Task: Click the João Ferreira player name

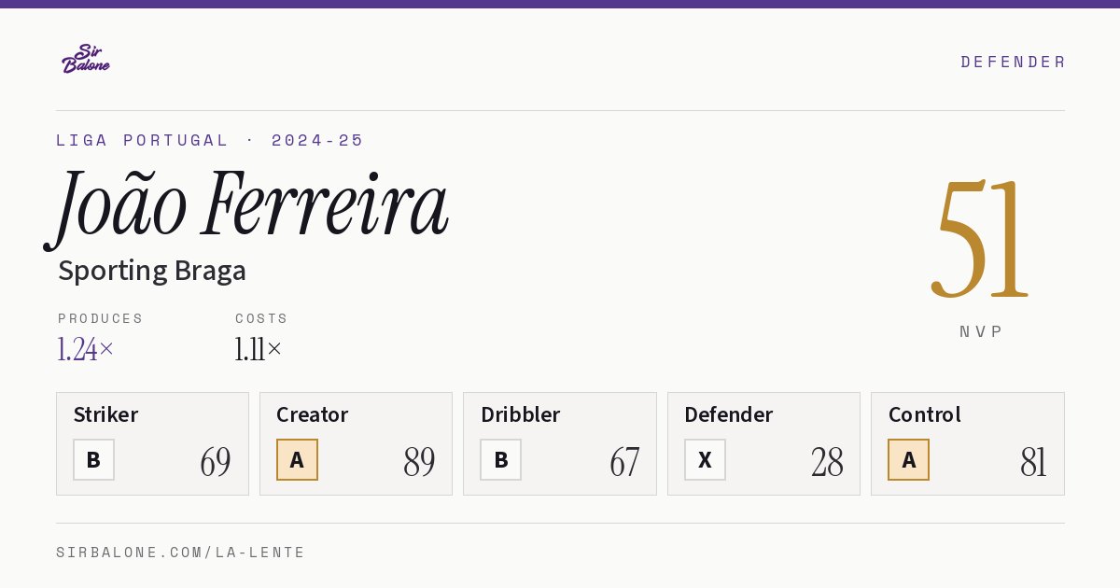Action: tap(247, 207)
